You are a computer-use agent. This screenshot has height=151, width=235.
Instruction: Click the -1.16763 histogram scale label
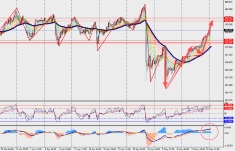[x=229, y=145]
